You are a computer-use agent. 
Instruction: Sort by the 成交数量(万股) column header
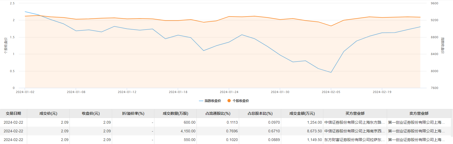[x=175, y=113]
